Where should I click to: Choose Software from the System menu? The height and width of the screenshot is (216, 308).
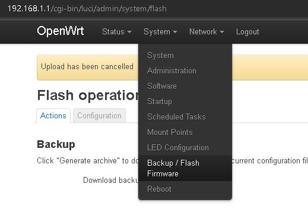pyautogui.click(x=185, y=86)
